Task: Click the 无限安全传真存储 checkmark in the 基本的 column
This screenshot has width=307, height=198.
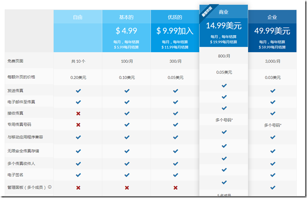Action: click(126, 150)
